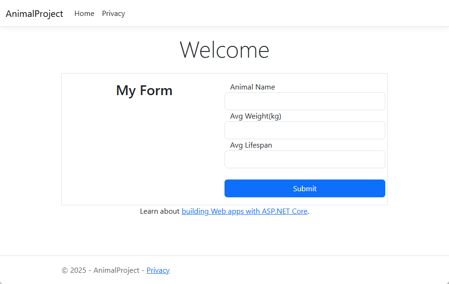This screenshot has height=284, width=449.
Task: Open the building Web apps with ASP.NET Core link
Action: click(x=244, y=211)
